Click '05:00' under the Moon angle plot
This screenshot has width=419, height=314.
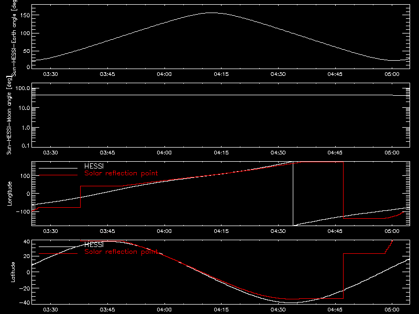(x=392, y=153)
